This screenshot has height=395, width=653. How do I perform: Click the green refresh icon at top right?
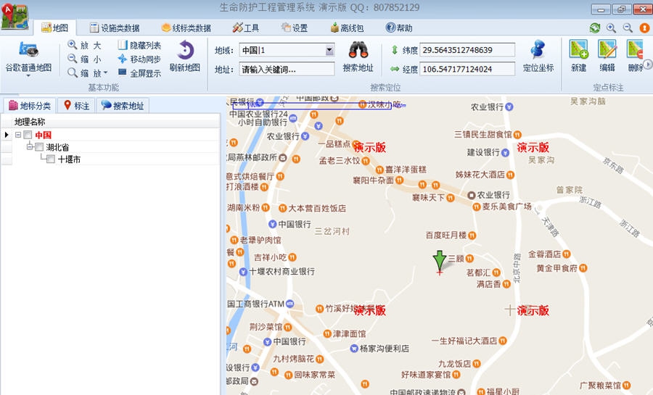coord(595,28)
